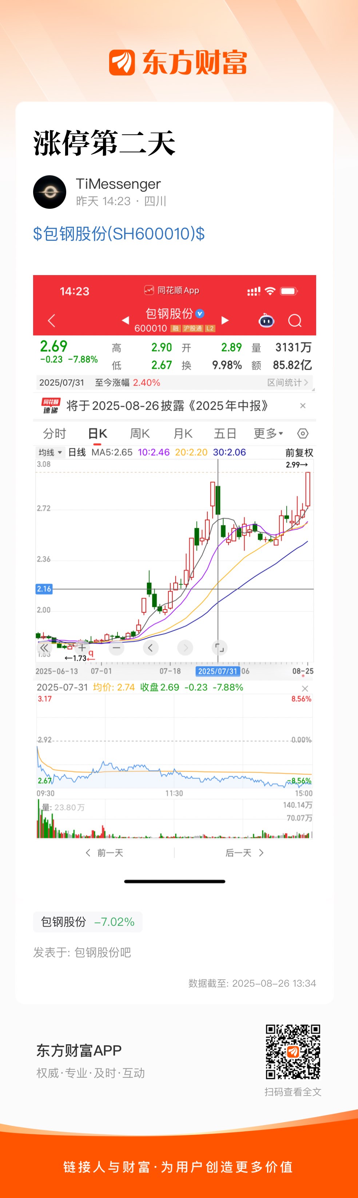The width and height of the screenshot is (358, 1198).
Task: Tap the 换 9.98% turnover rate
Action: 212,365
